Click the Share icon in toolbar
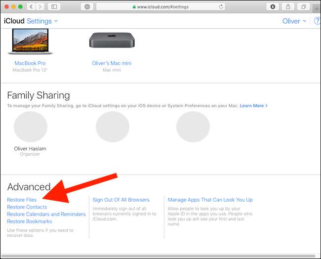 [x=288, y=7]
